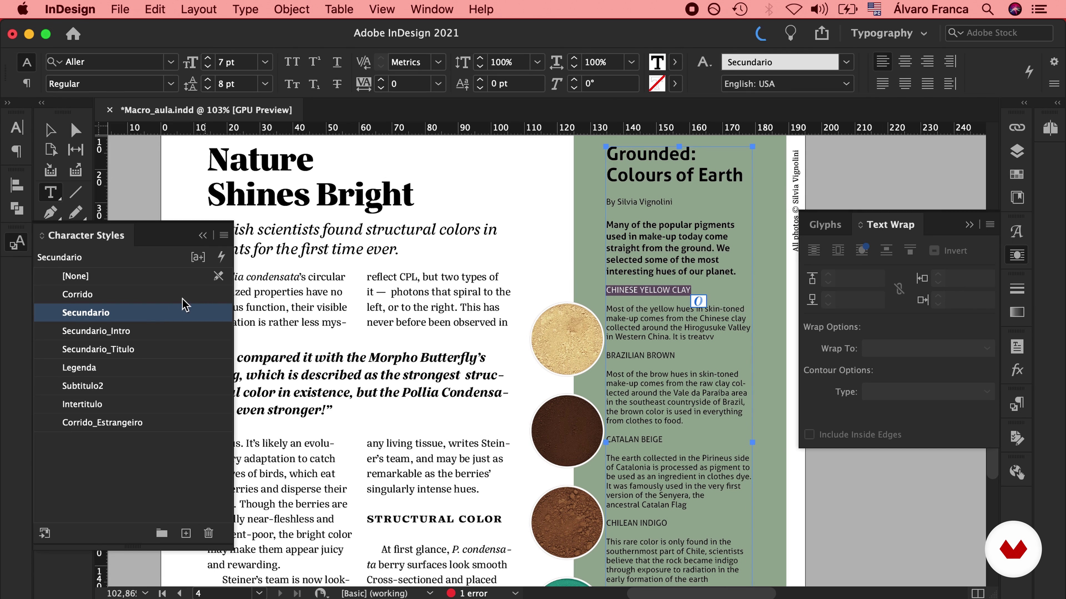Viewport: 1066px width, 599px height.
Task: Create new style group folder
Action: (162, 533)
